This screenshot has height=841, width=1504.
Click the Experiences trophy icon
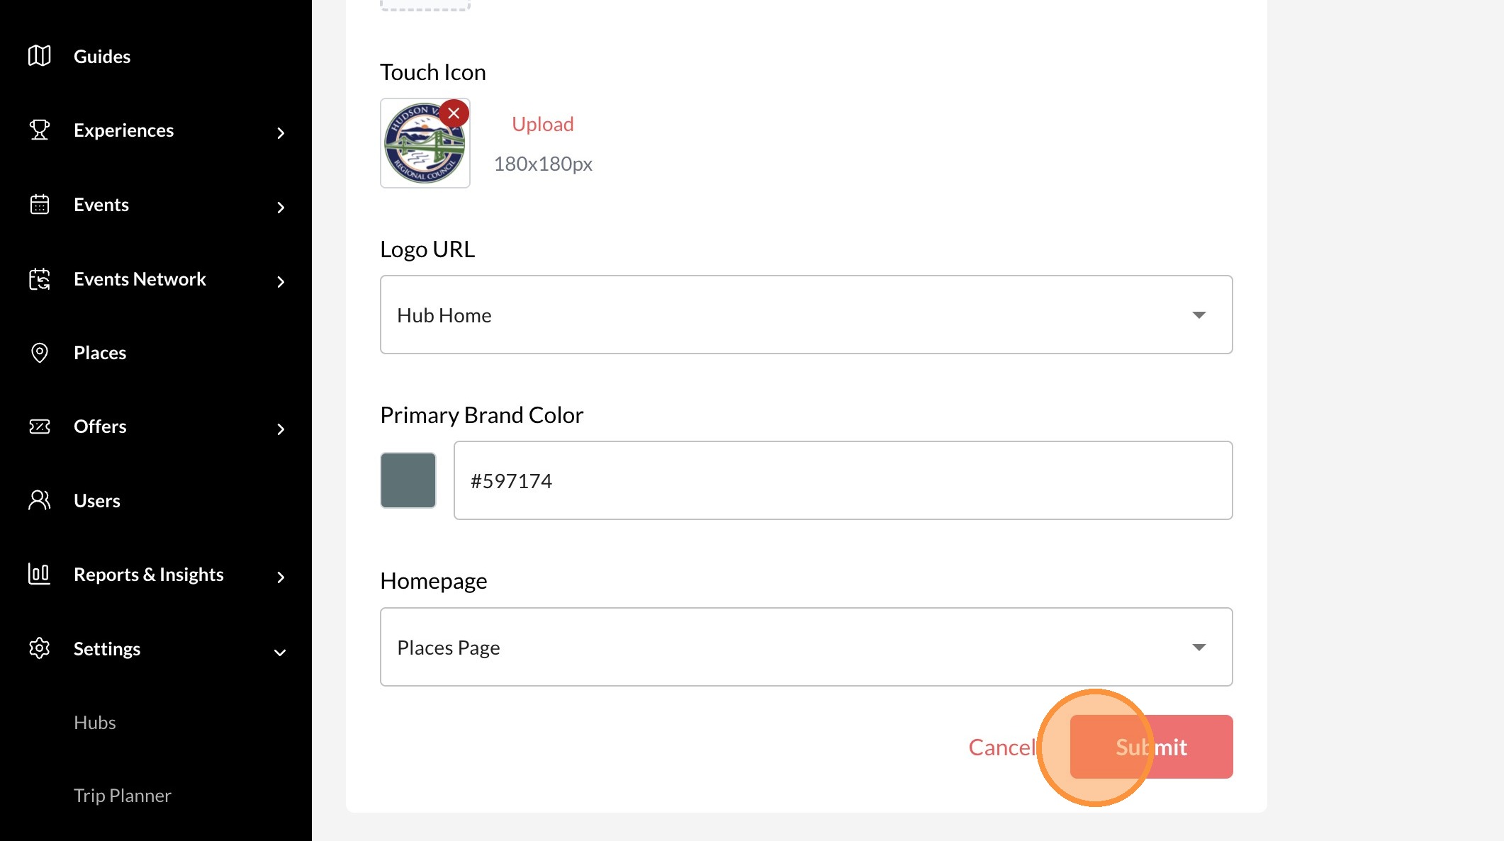coord(40,130)
